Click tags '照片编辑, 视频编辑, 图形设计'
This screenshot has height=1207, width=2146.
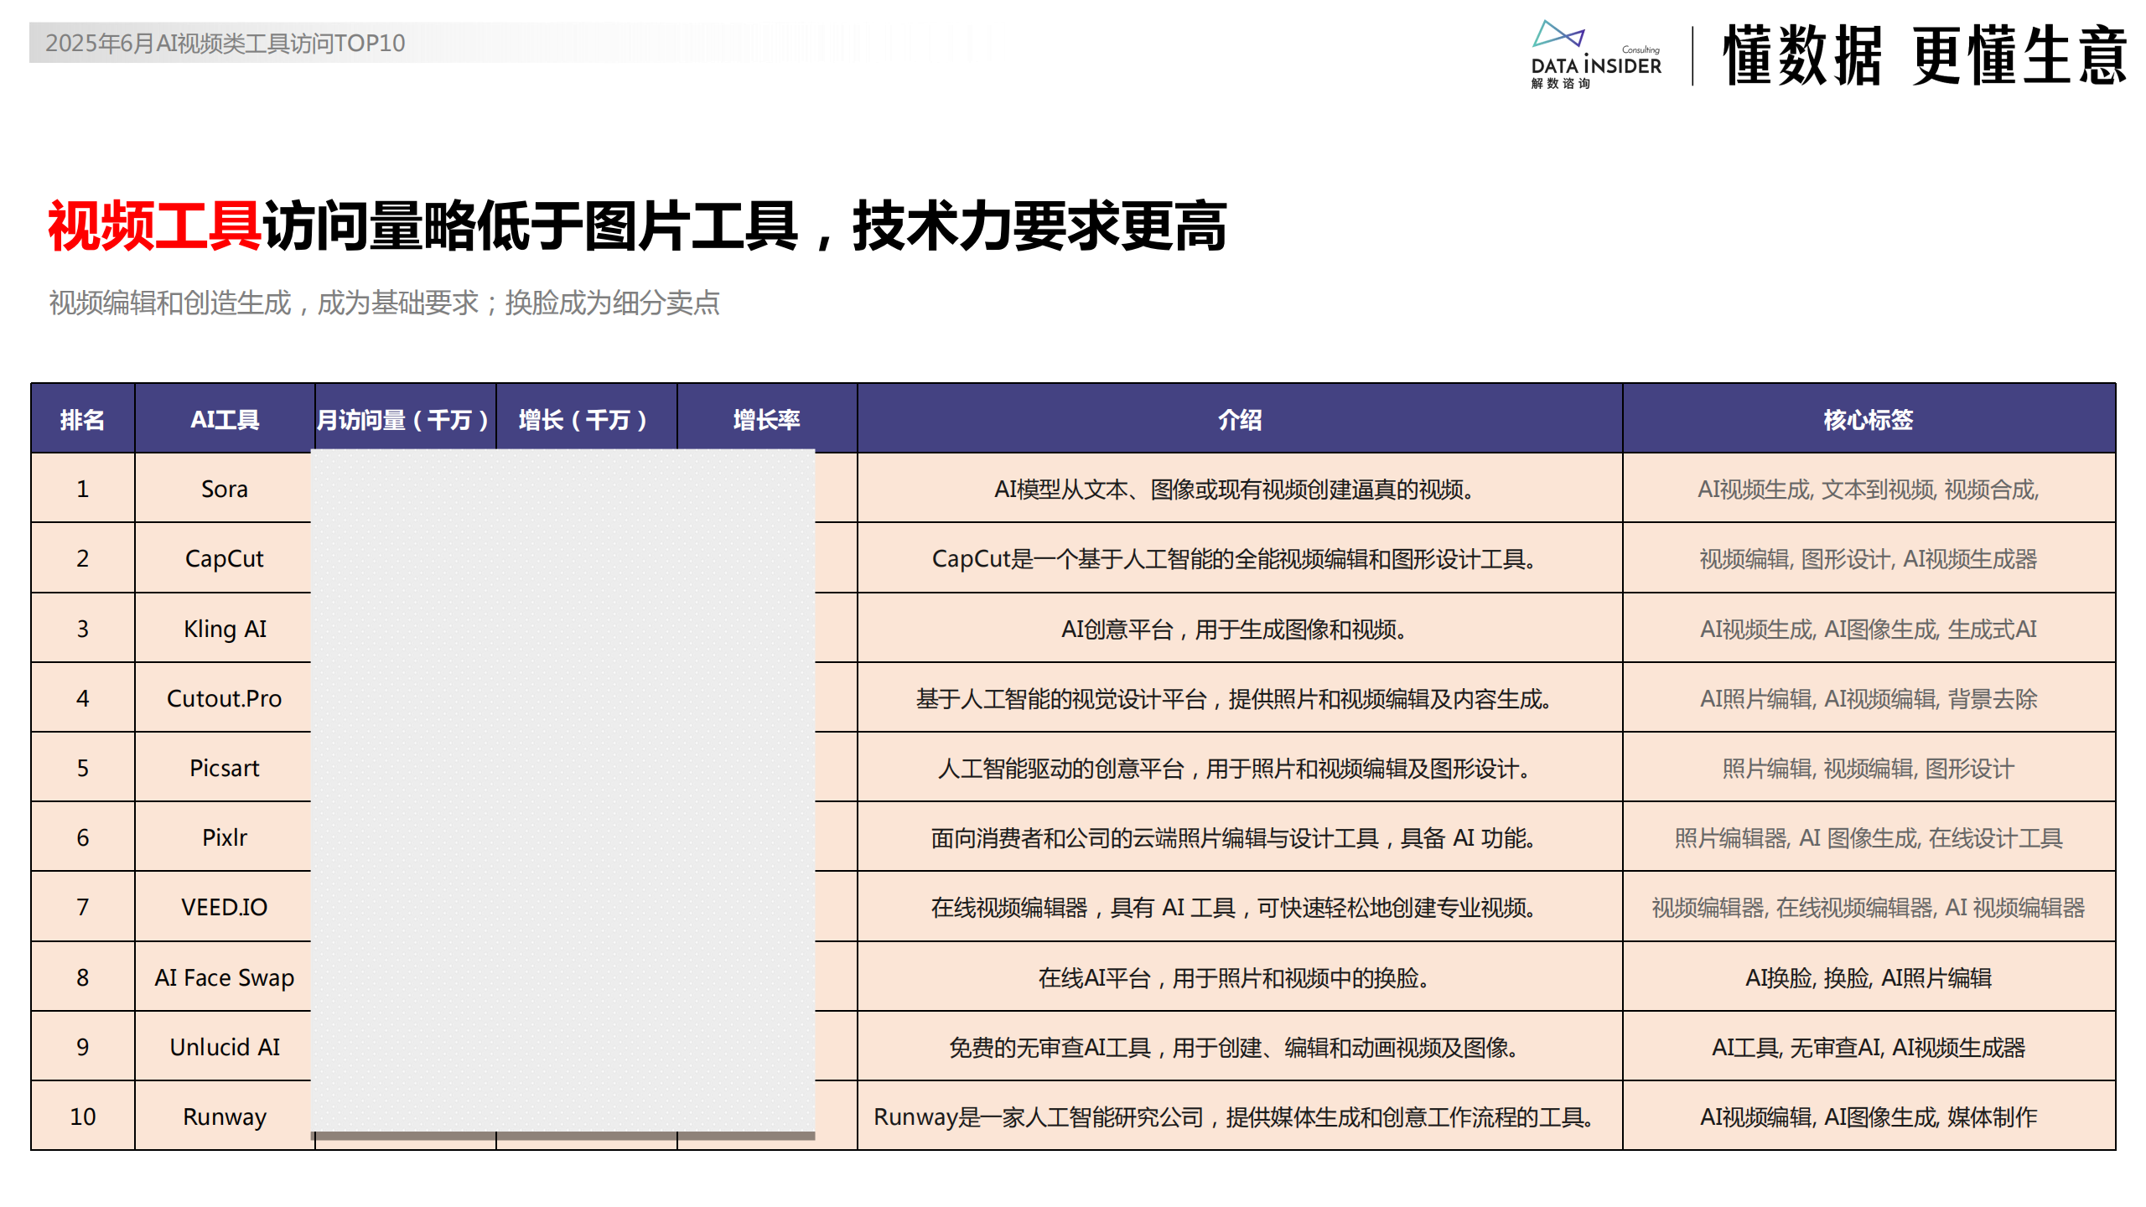click(1869, 769)
